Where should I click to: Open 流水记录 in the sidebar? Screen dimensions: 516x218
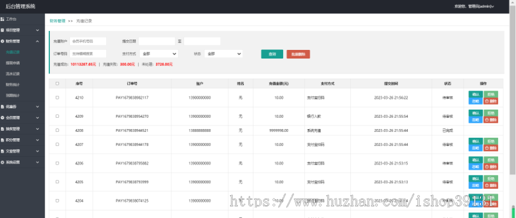click(x=13, y=74)
